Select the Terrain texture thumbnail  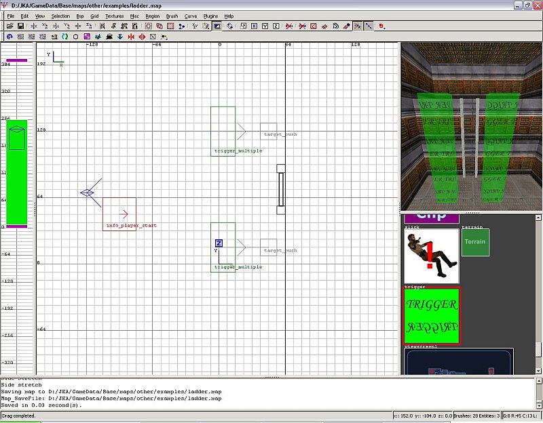[475, 242]
